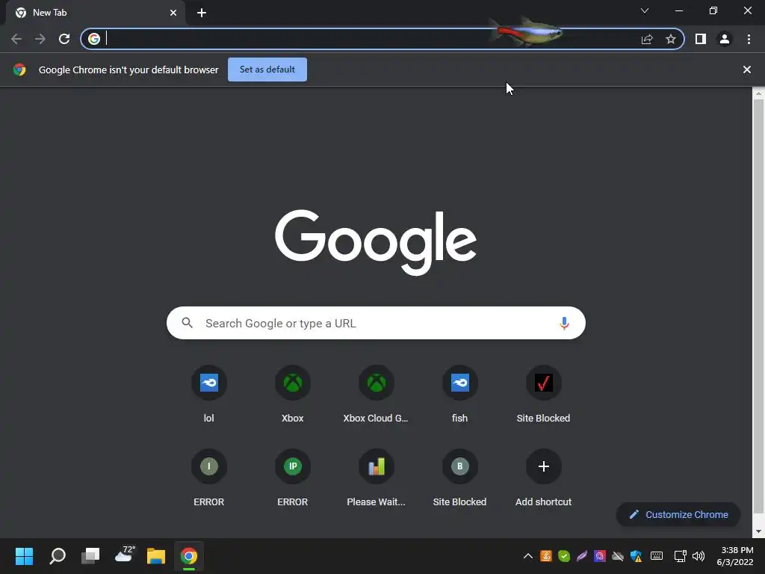Click the touch keyboard tray icon

(657, 556)
